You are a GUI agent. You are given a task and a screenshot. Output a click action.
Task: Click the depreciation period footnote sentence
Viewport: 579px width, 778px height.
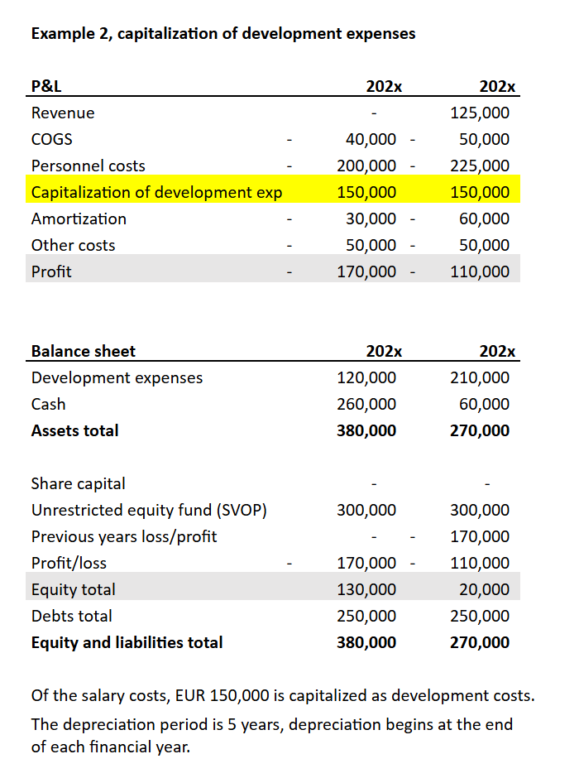pyautogui.click(x=271, y=735)
